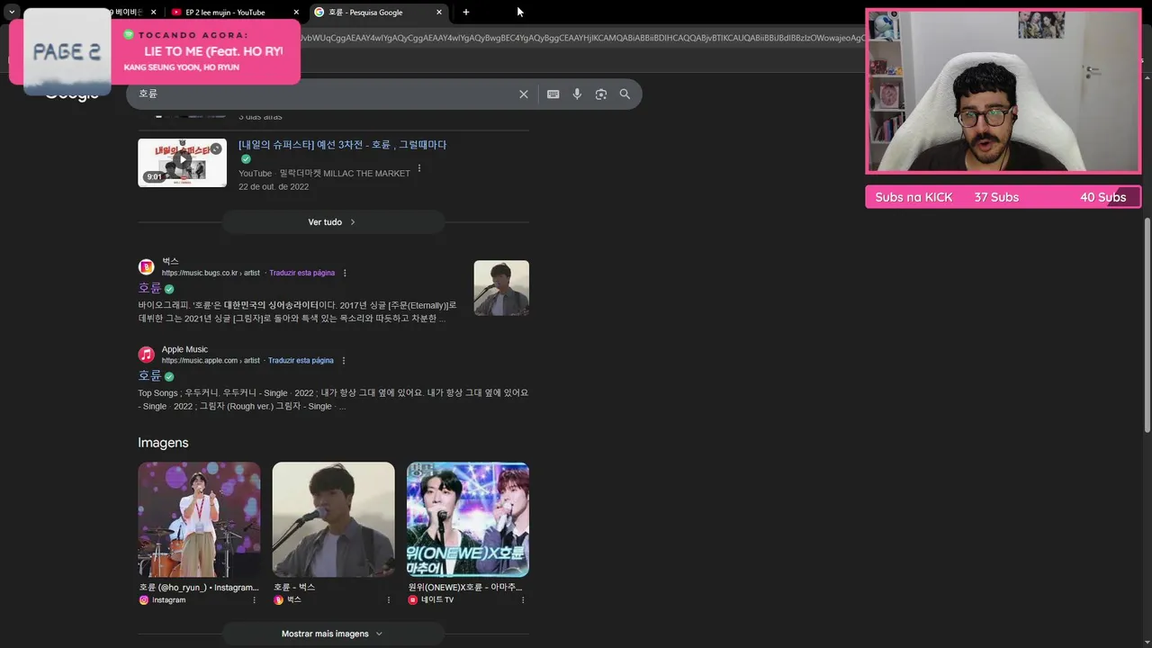Click the Instagram source icon under images
Screen dimensions: 1152x648
point(144,600)
